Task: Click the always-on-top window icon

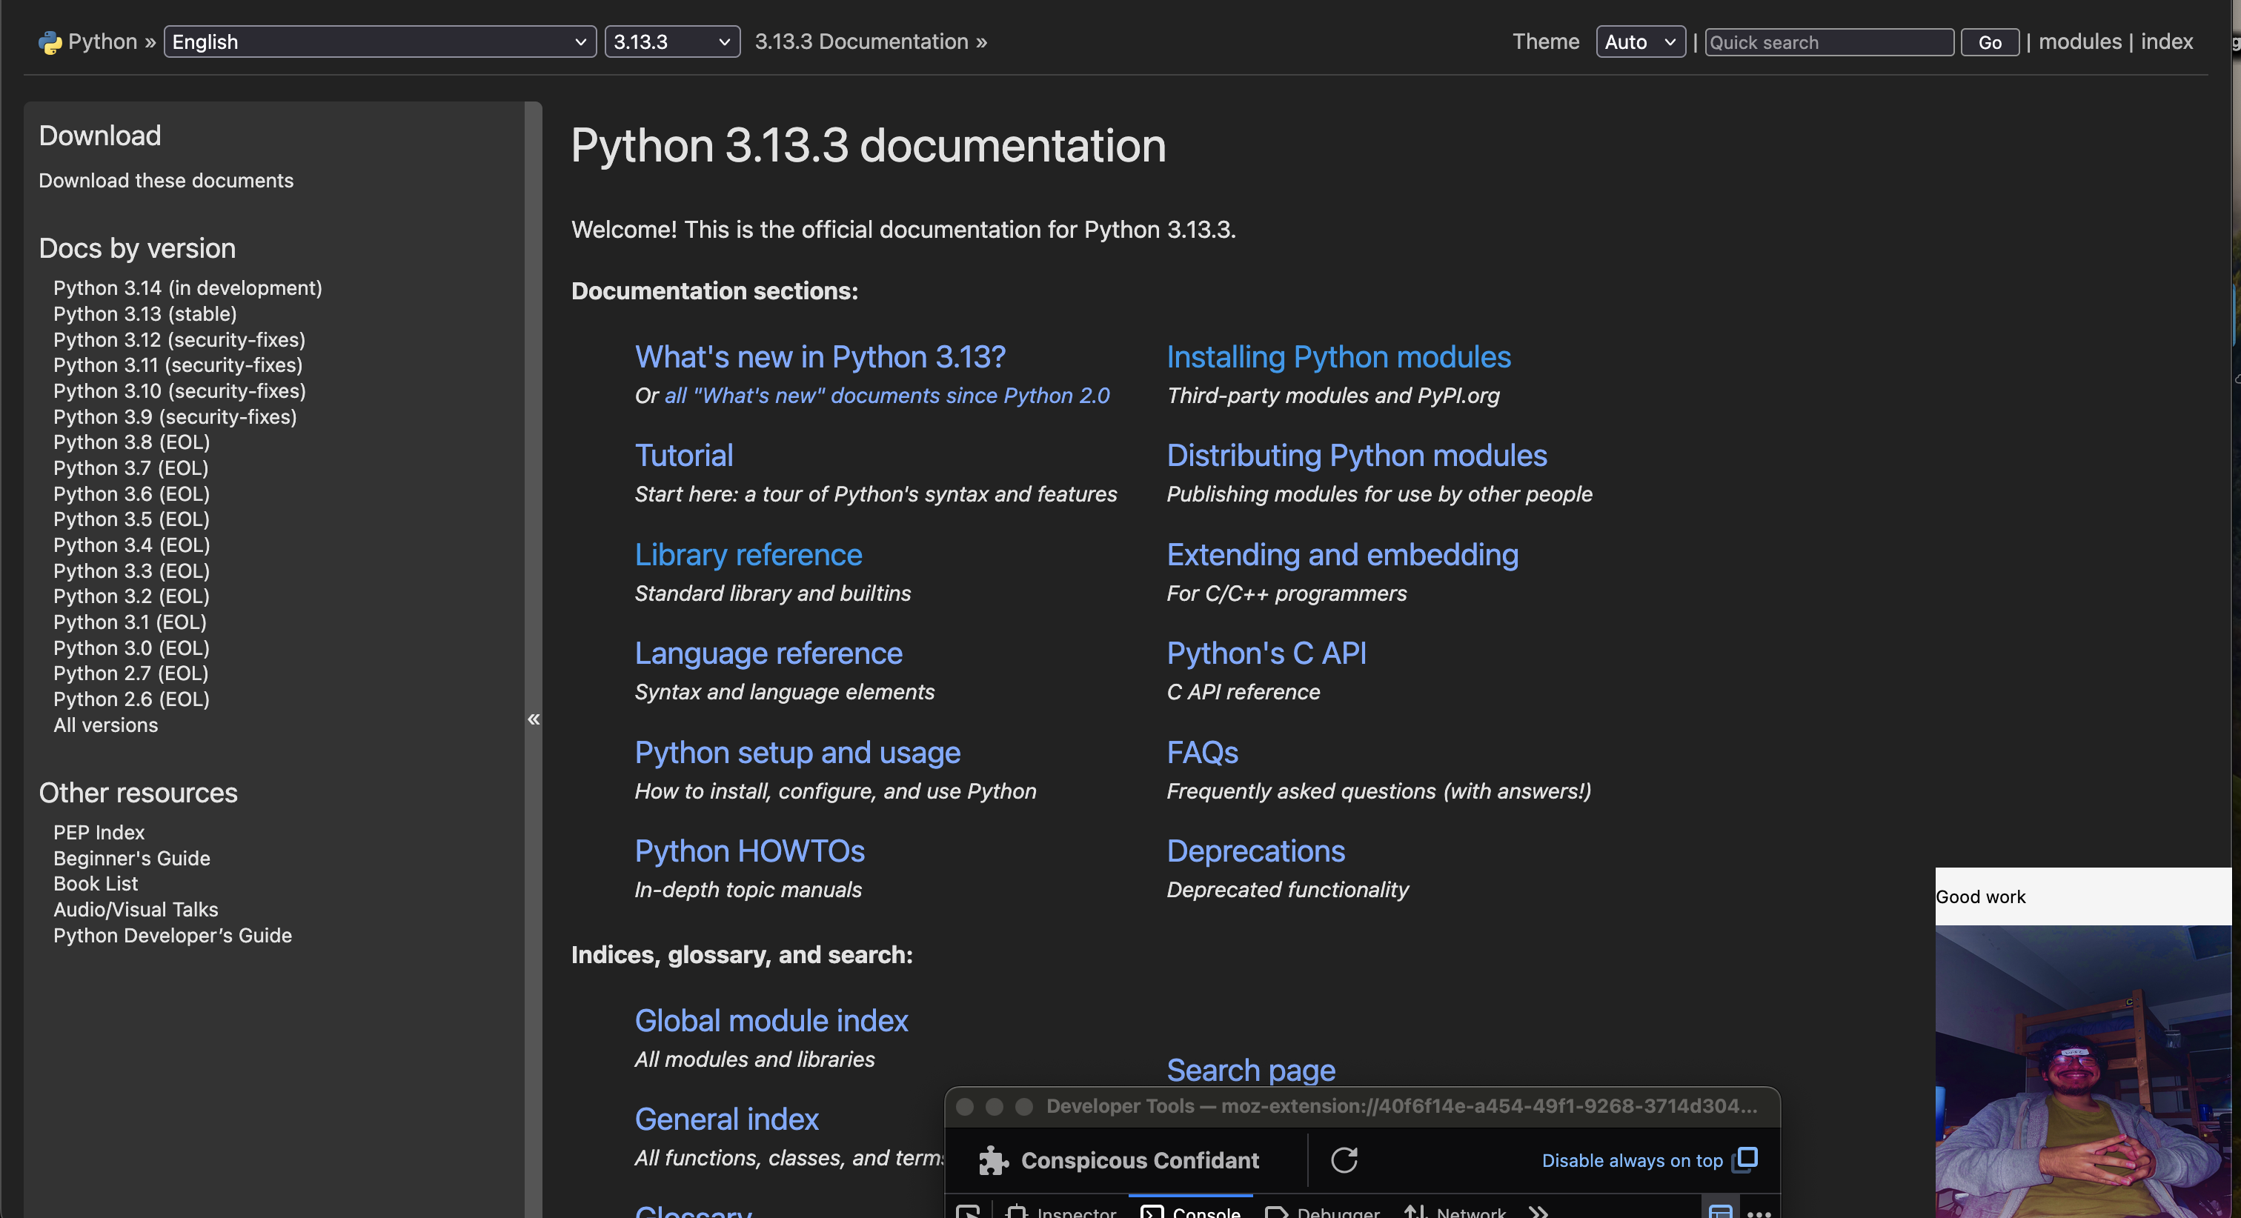Action: (1745, 1159)
